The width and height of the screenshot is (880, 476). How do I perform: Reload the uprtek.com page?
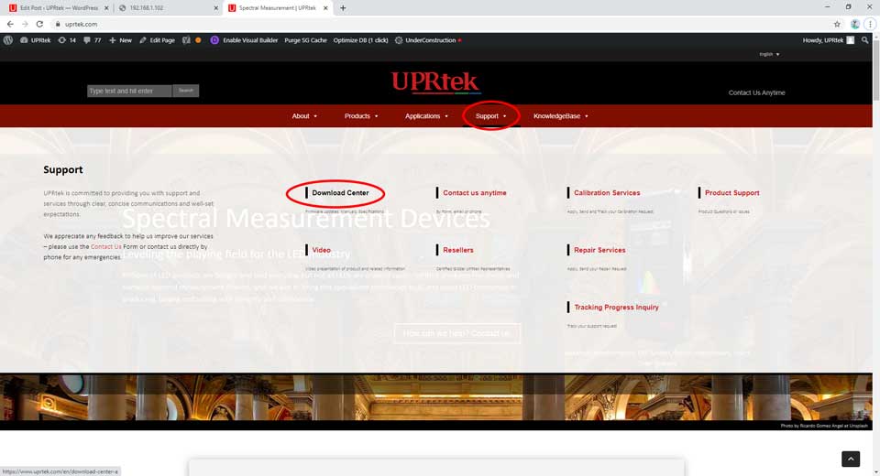(x=39, y=24)
